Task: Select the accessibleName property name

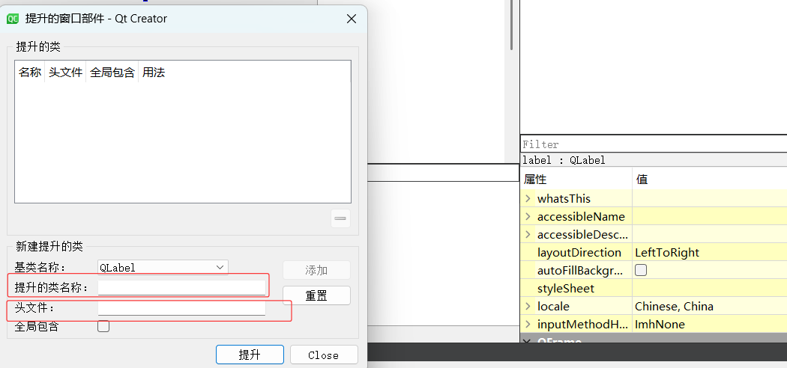Action: pyautogui.click(x=581, y=216)
